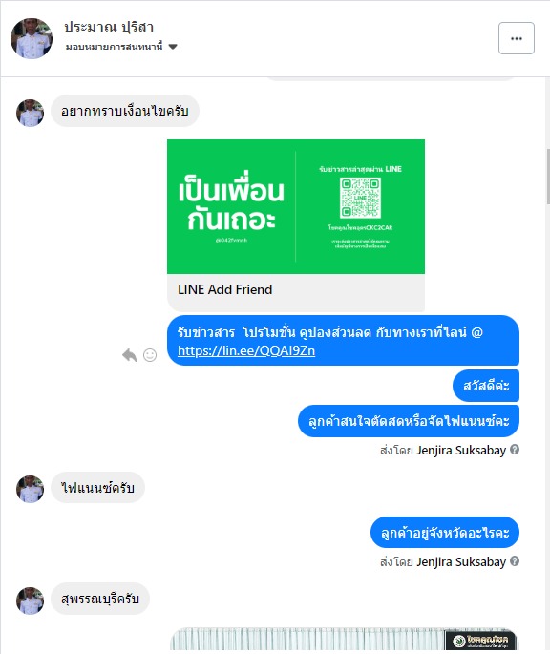Click help icon next to second Jenjira Suksabay

(515, 561)
